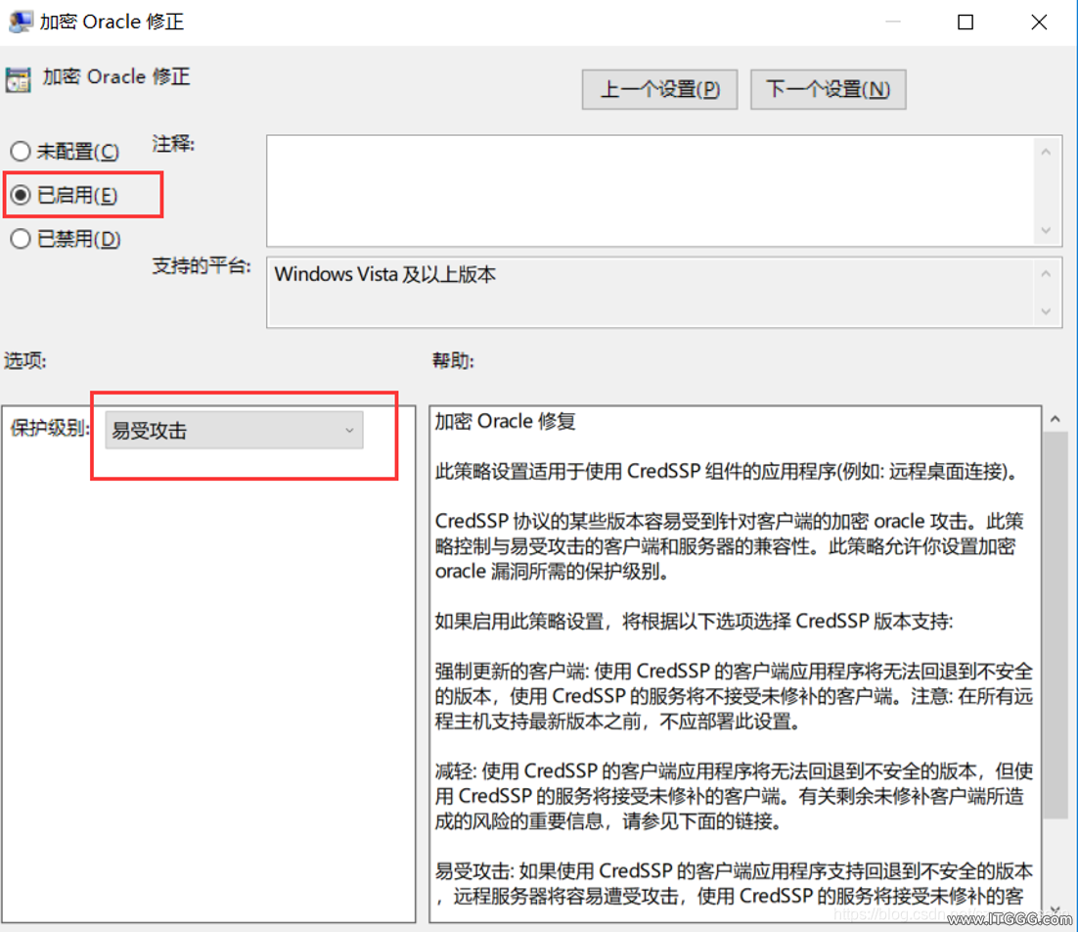Minimize the 加密 Oracle 修正 window

pos(893,22)
